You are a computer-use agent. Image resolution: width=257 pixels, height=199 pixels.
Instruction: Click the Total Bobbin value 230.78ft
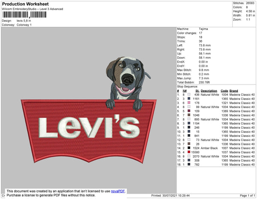tap(204, 82)
